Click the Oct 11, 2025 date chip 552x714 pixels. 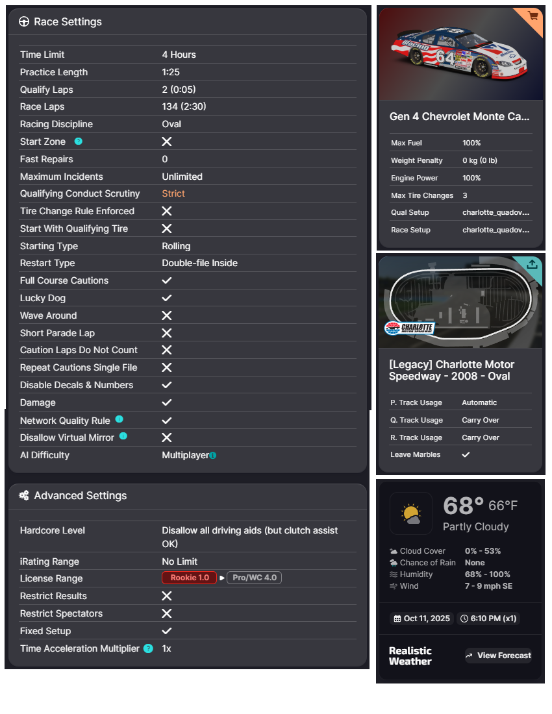coord(421,619)
